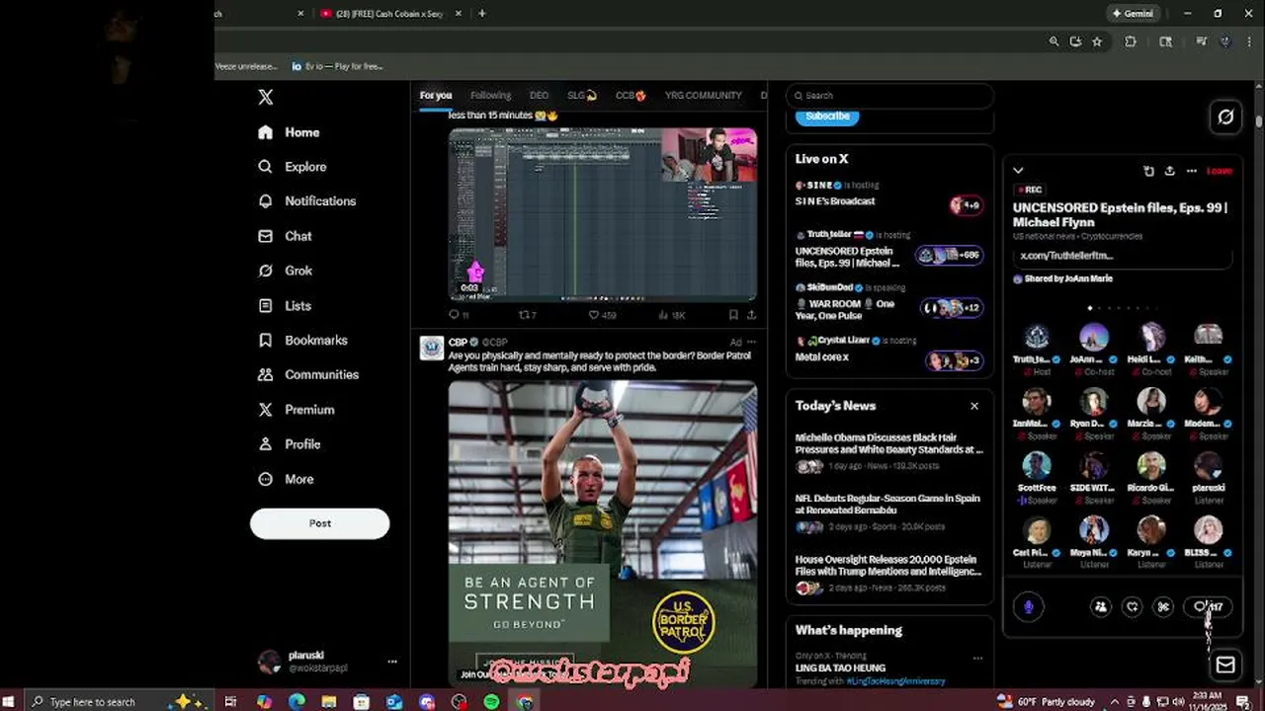Switch to the YRG COMMUNITY tab

point(703,96)
